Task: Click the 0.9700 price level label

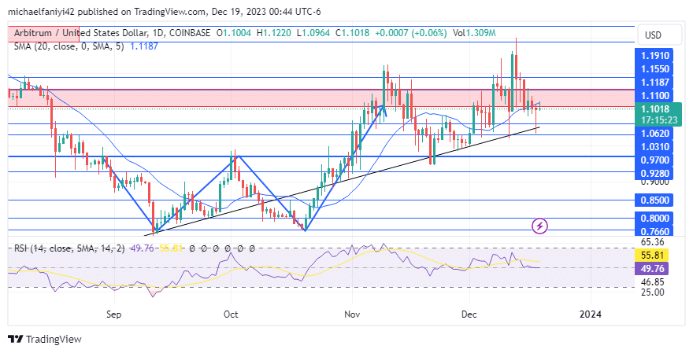Action: pos(654,160)
